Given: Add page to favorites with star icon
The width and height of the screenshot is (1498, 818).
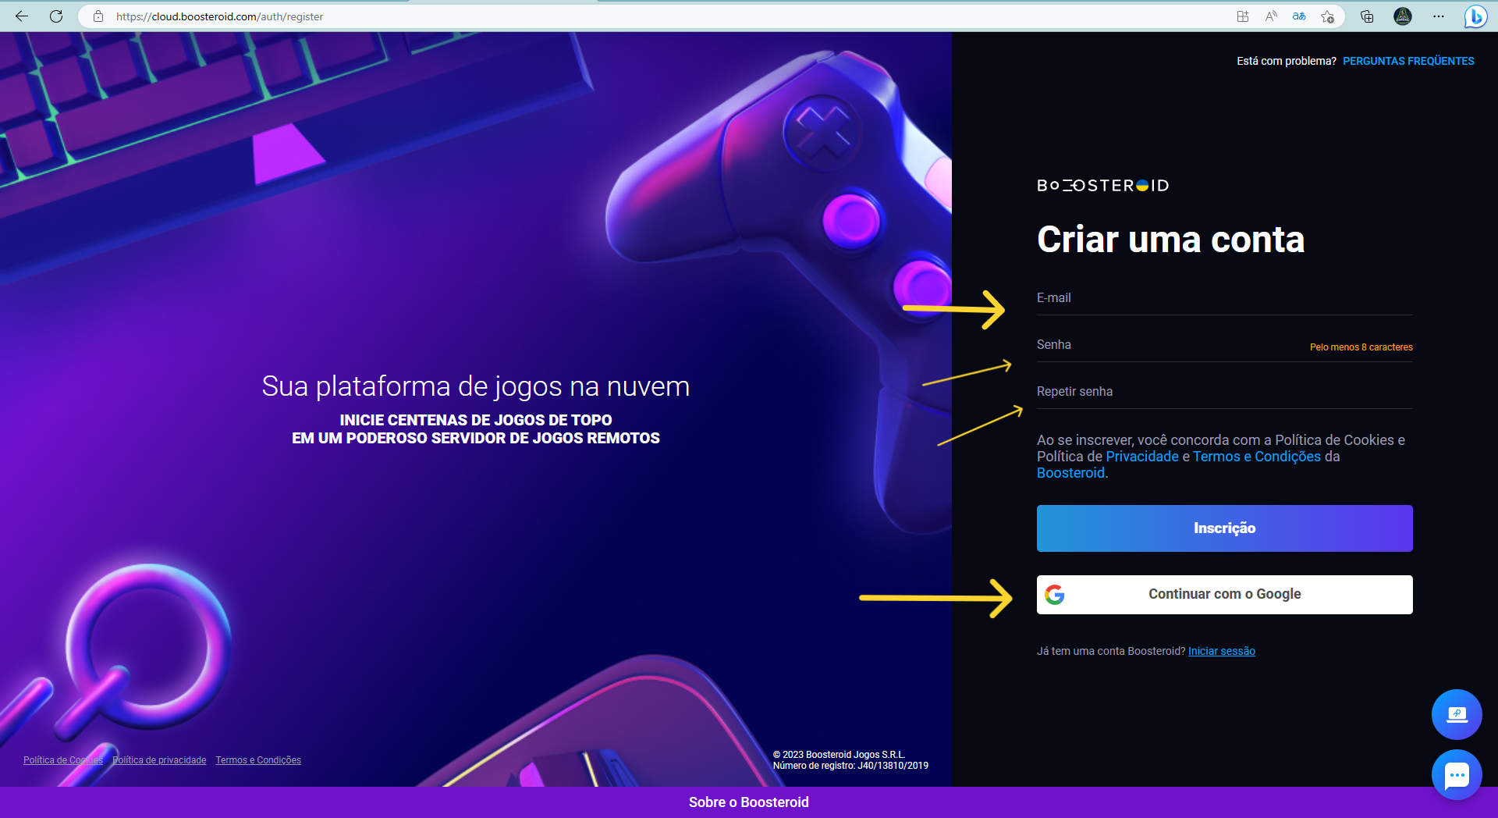Looking at the screenshot, I should (1327, 16).
